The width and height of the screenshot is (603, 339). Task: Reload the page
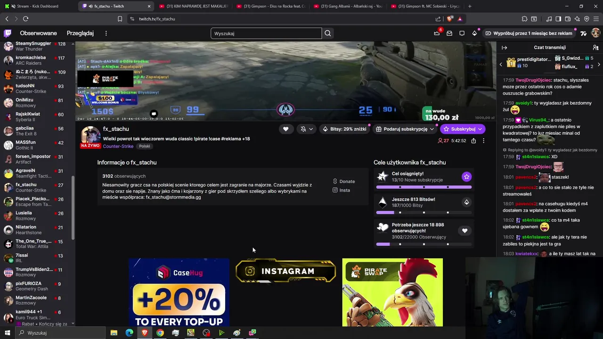[x=25, y=19]
